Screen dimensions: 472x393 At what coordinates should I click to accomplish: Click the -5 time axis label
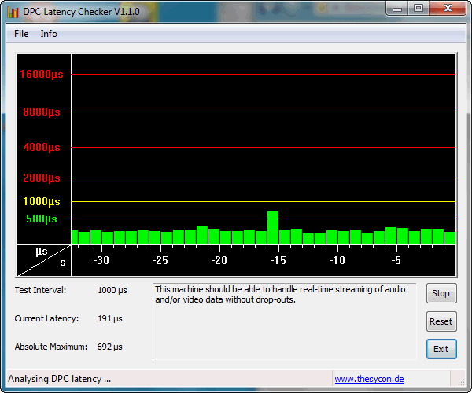pyautogui.click(x=396, y=260)
